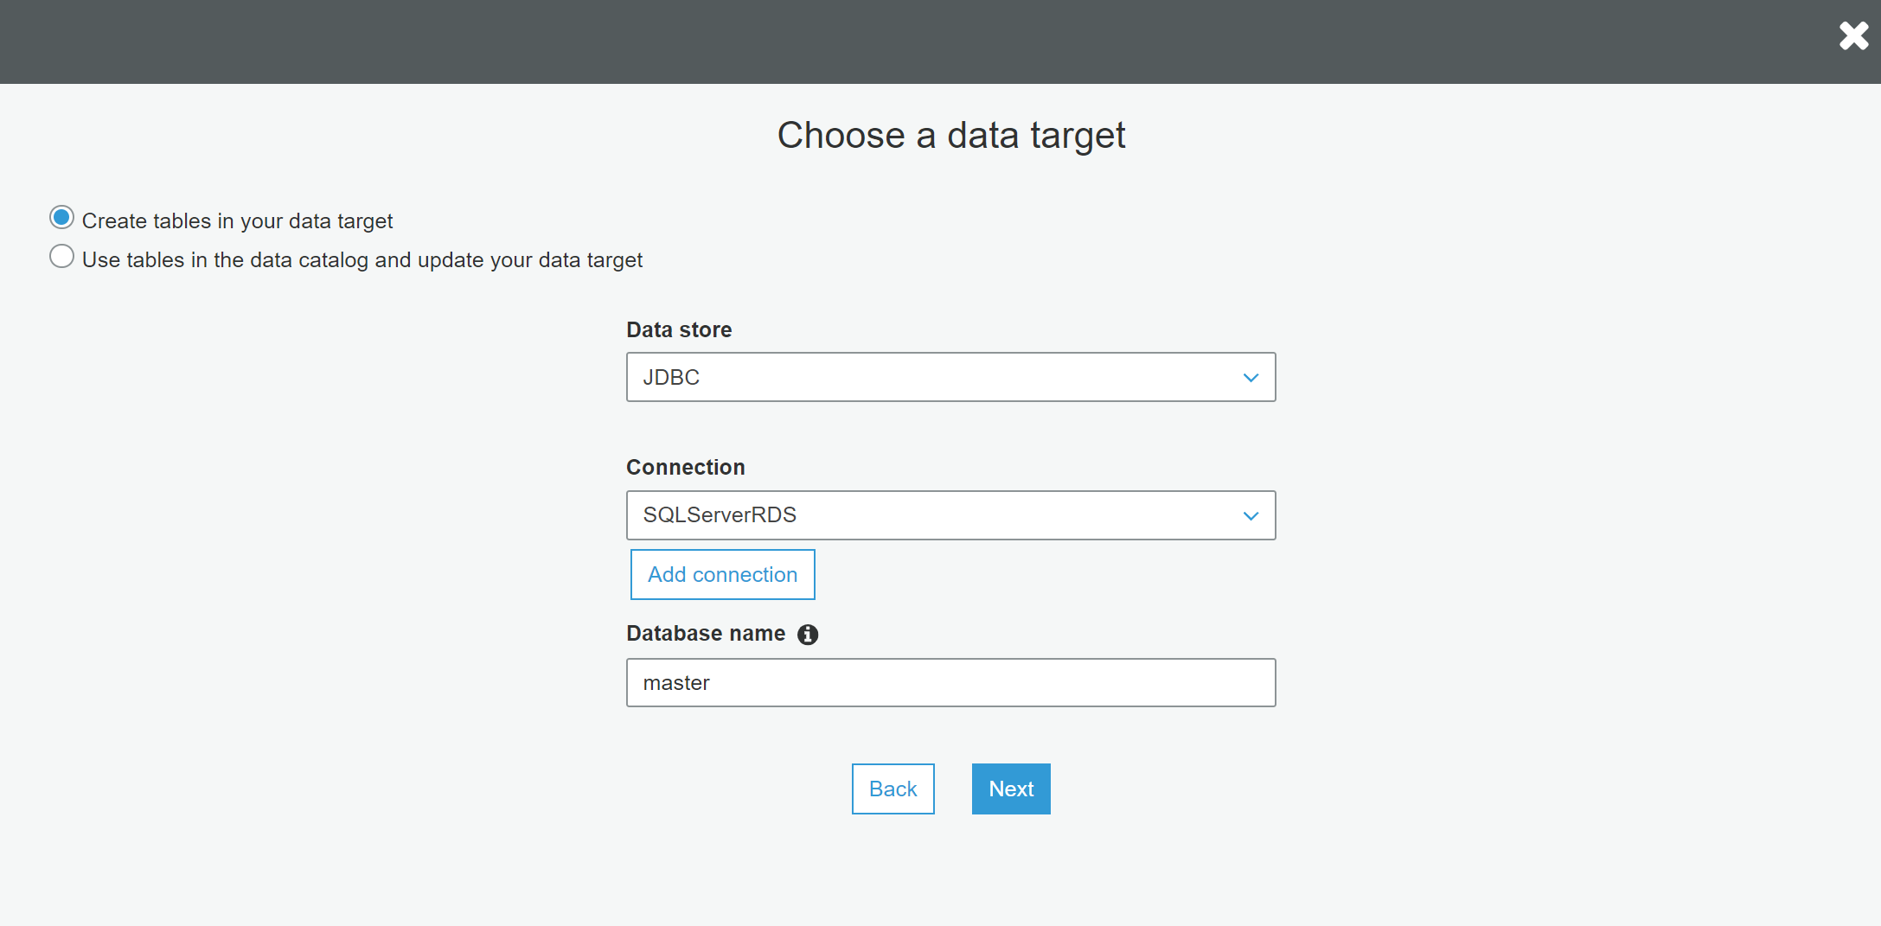Open the Data store JDBC dropdown

pos(950,377)
